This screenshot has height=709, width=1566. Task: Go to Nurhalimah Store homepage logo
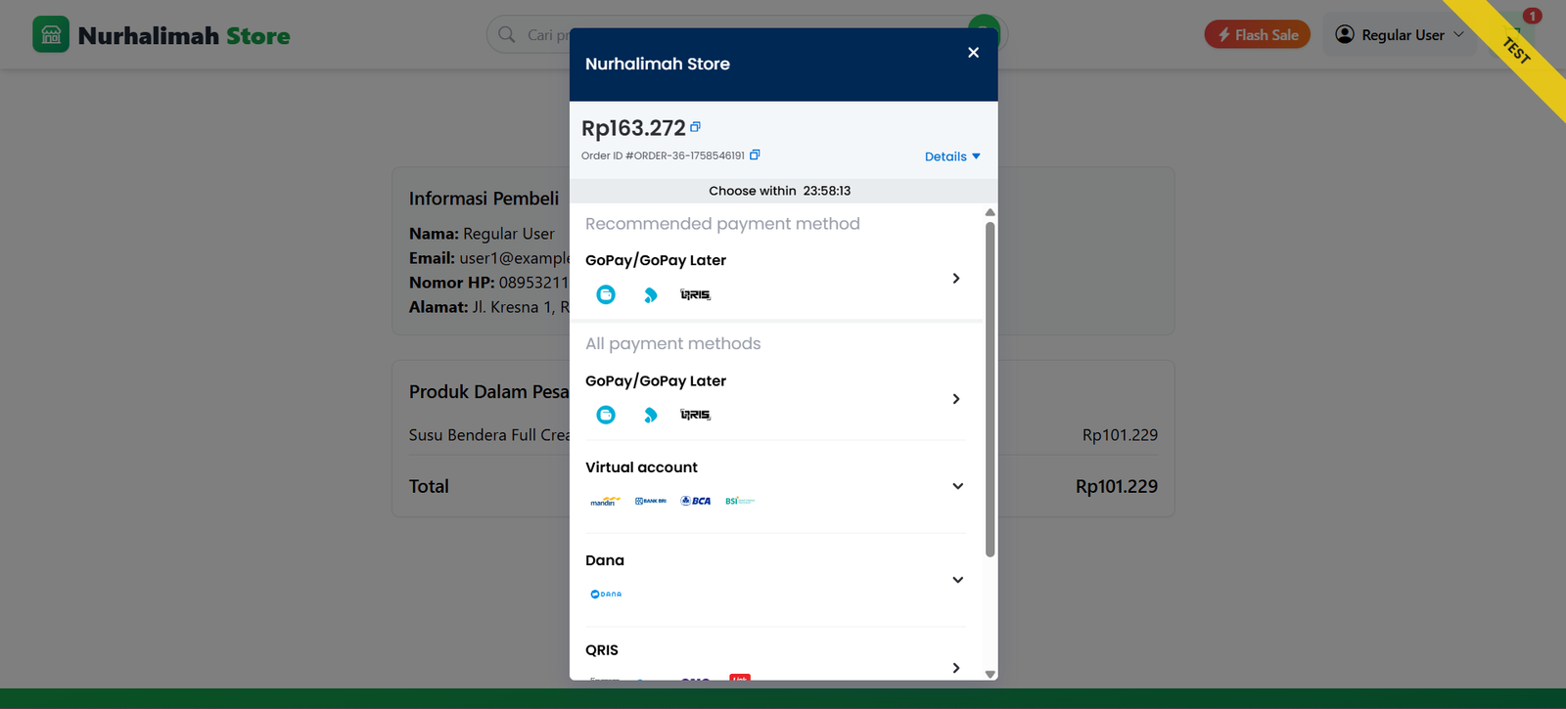click(x=161, y=35)
